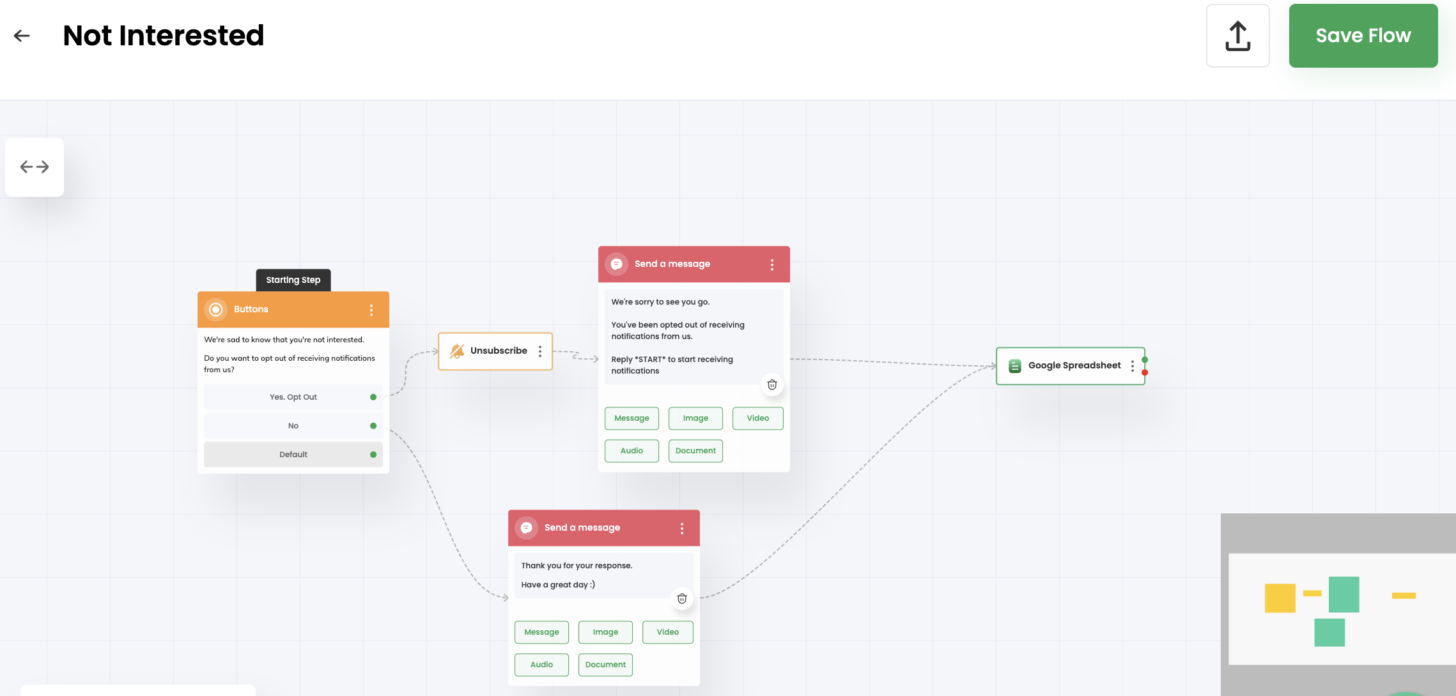Screen dimensions: 1456x696
Task: Click the green connector dot on No row
Action: pos(373,426)
